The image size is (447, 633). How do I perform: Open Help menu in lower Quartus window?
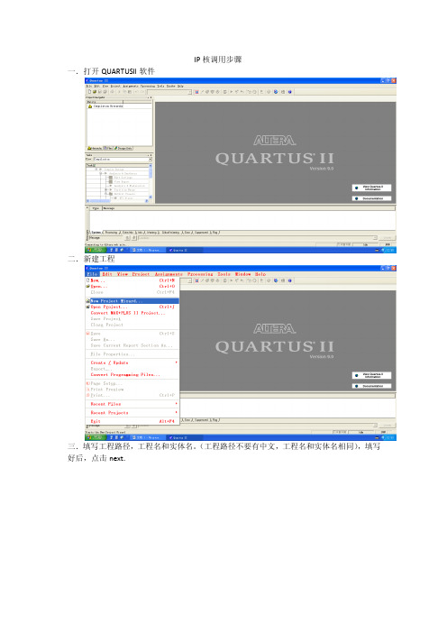(260, 274)
